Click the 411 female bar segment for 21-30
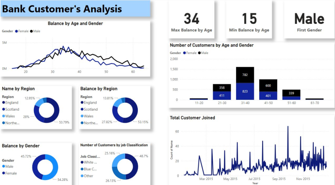The image size is (335, 185). (222, 95)
